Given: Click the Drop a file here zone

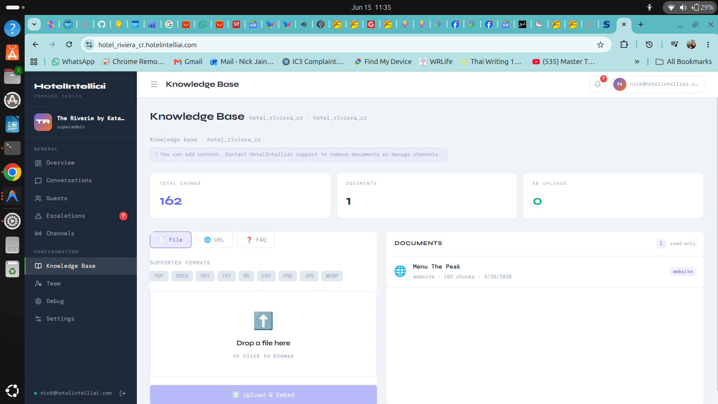Looking at the screenshot, I should [x=263, y=334].
